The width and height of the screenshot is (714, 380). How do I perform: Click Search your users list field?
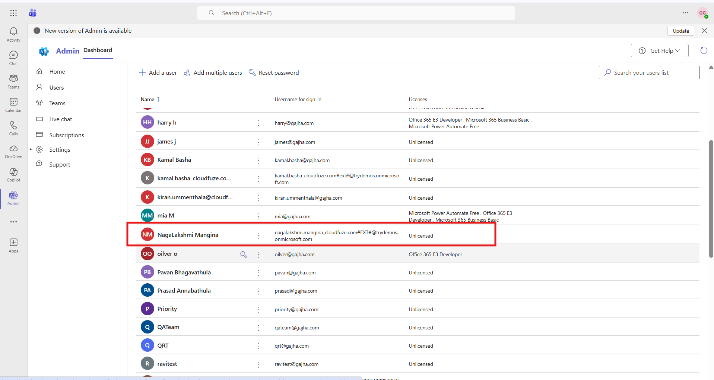point(649,73)
